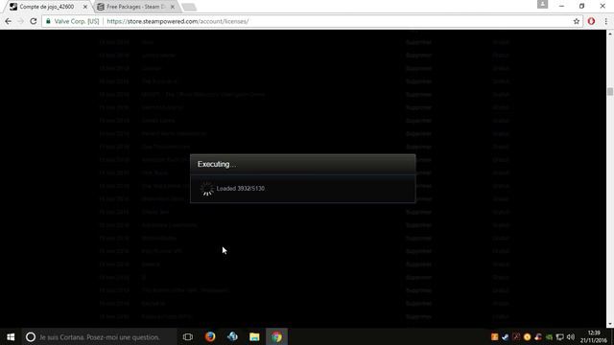Switch to Compte de jojo_42600 tab
Image resolution: width=614 pixels, height=345 pixels.
(x=46, y=7)
